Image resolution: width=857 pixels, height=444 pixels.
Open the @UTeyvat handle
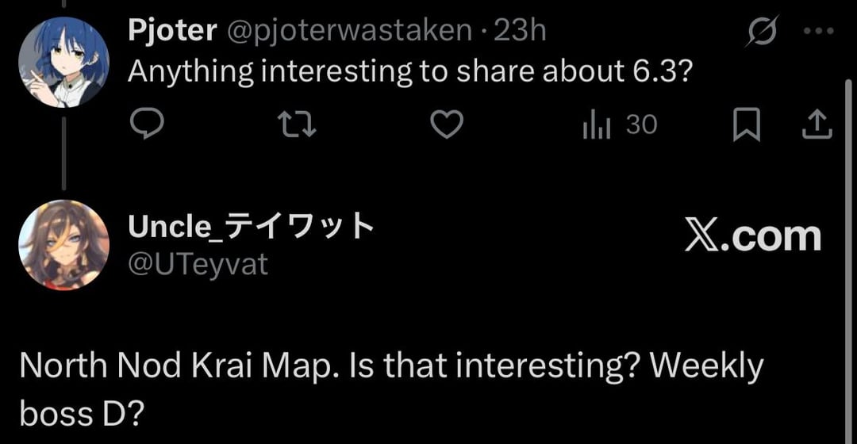[198, 263]
